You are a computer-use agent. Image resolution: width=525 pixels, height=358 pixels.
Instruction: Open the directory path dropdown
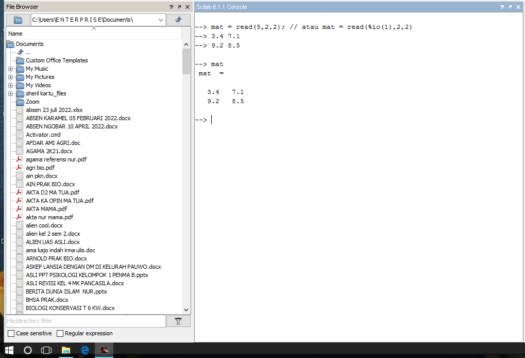click(161, 20)
